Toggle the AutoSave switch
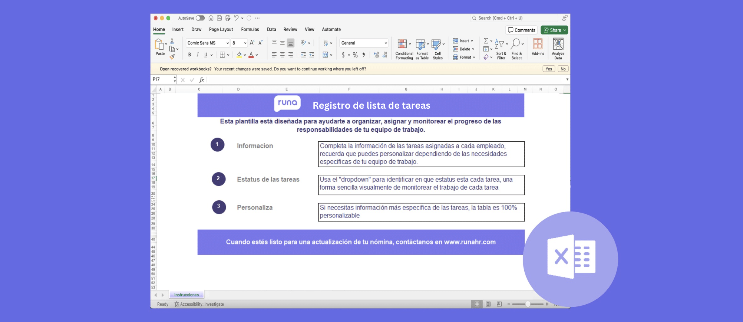 [x=200, y=18]
